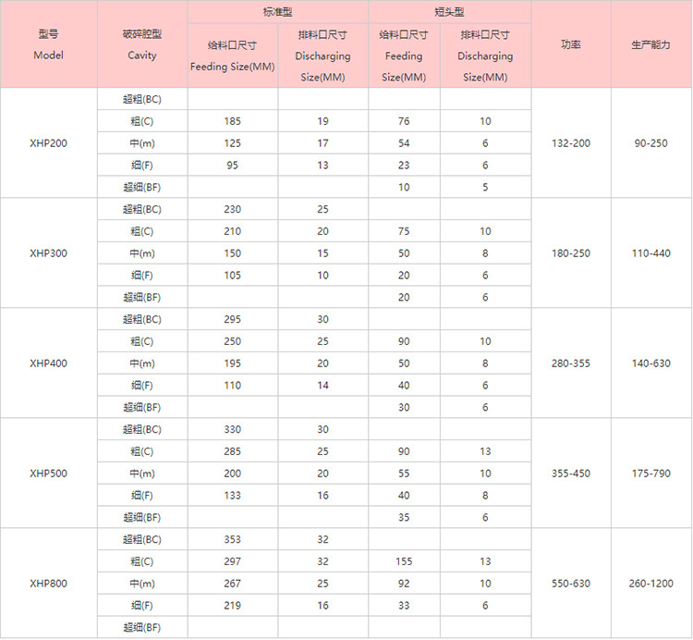Click the 353 feeding size value
693x640 pixels.
[232, 539]
